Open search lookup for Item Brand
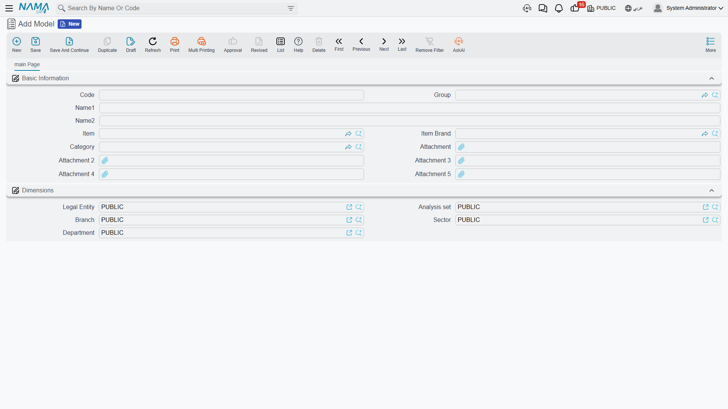Screen dimensions: 728x409 click(x=715, y=134)
